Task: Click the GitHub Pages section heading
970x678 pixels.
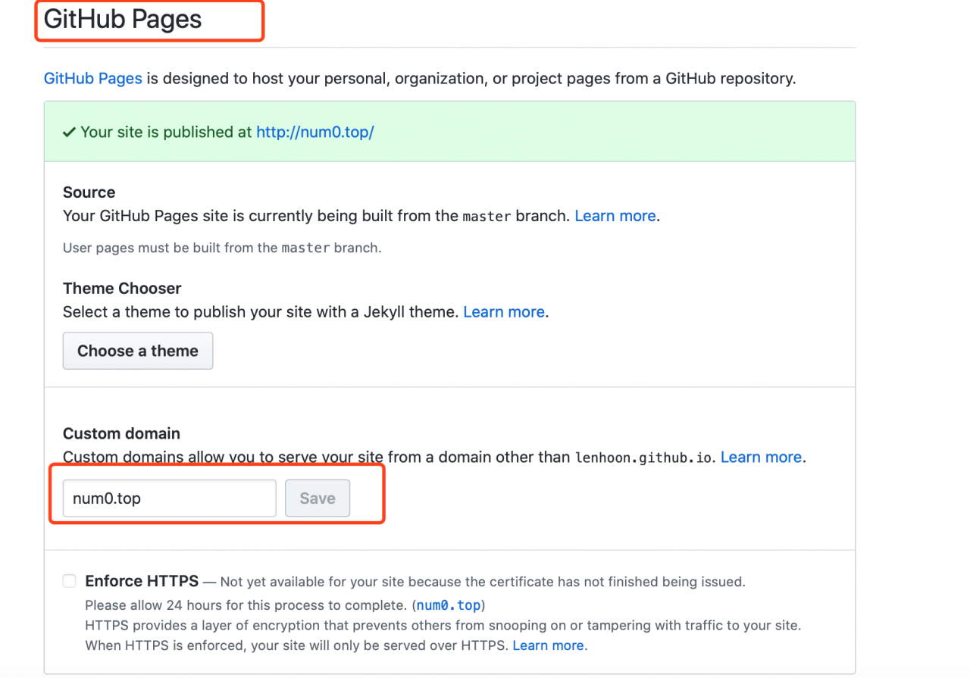Action: click(123, 20)
